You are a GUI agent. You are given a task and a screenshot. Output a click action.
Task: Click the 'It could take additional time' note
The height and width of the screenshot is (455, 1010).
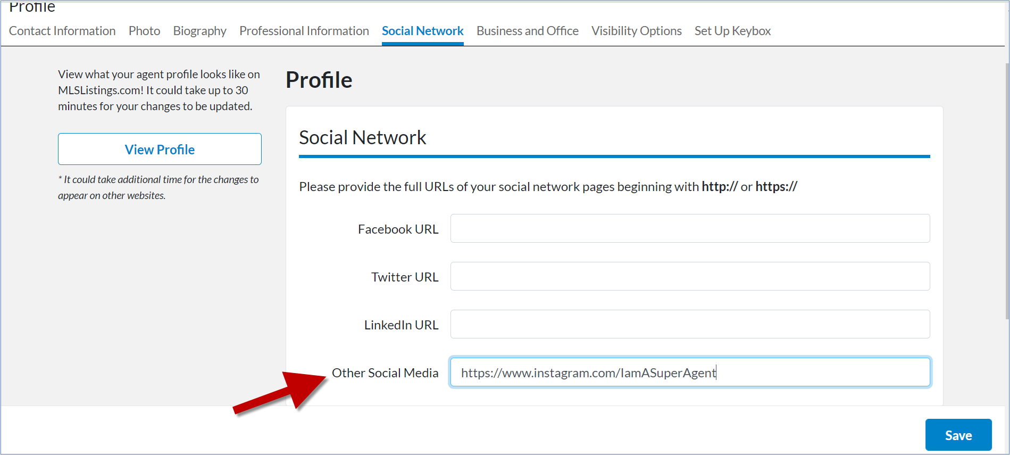[158, 187]
